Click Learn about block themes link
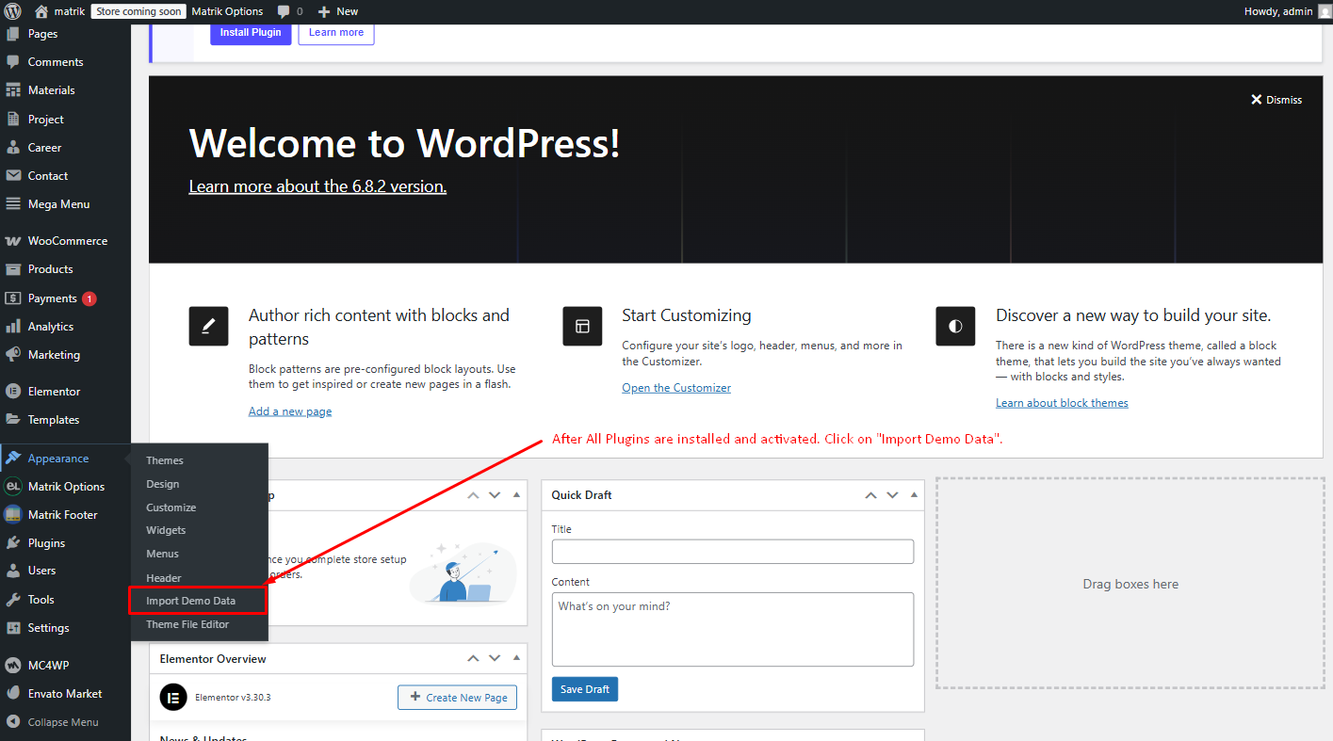The height and width of the screenshot is (741, 1333). [x=1062, y=403]
